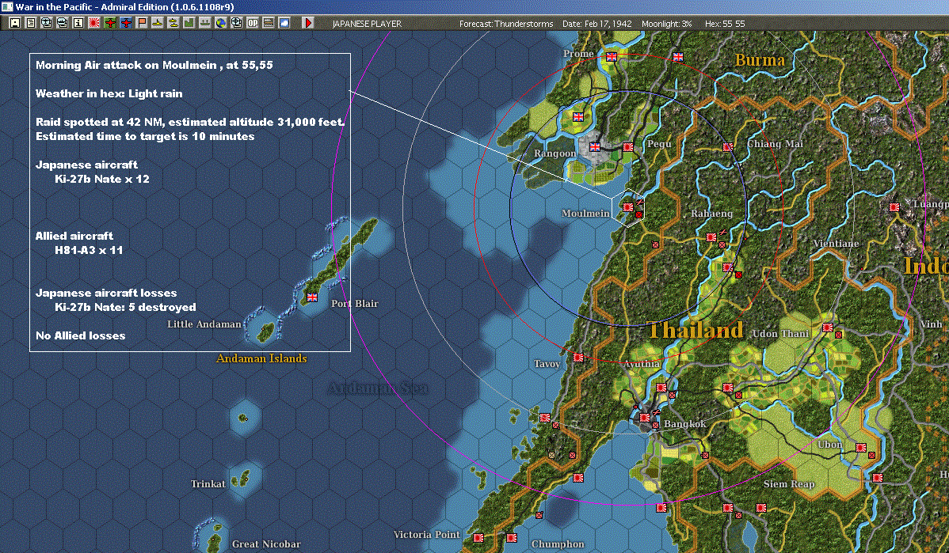Select the Japanese flag base at Victoria Point
This screenshot has height=553, width=949.
click(478, 538)
